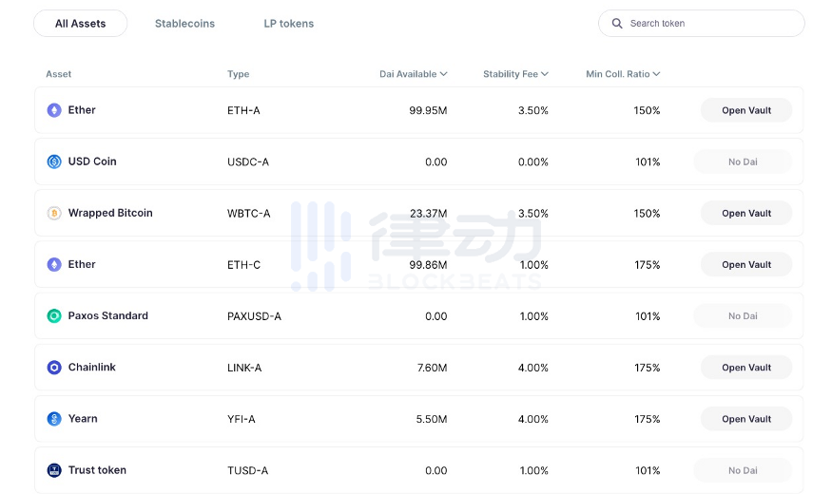
Task: Sort by Stability Fee column
Action: 515,74
